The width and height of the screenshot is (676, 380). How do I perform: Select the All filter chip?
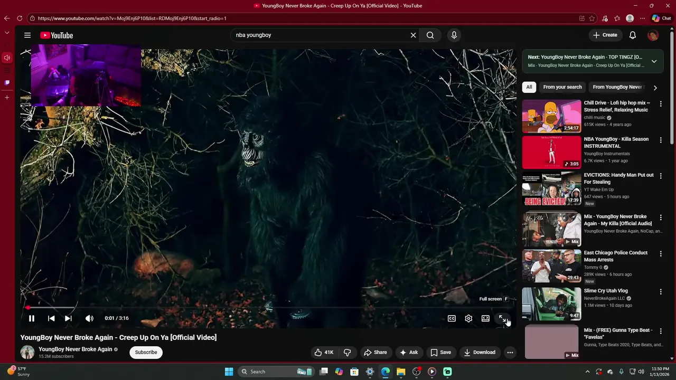(x=529, y=87)
